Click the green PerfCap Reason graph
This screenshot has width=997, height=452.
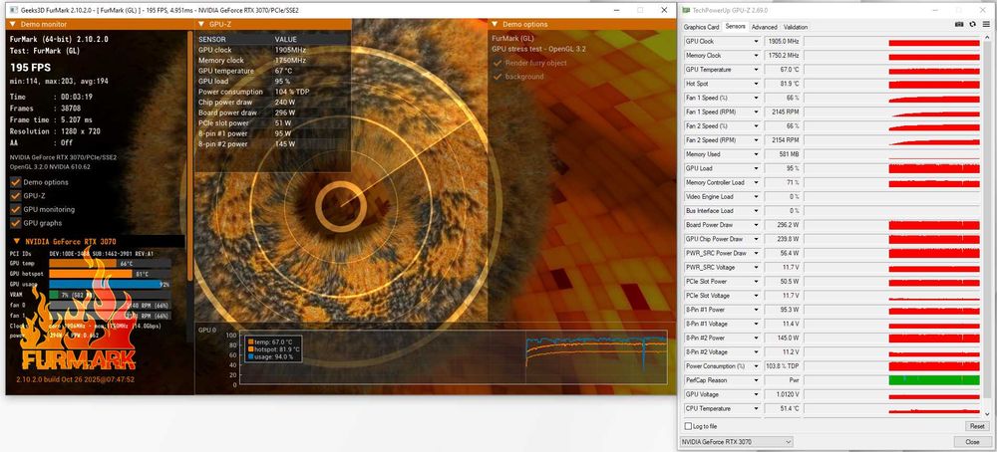pos(934,380)
